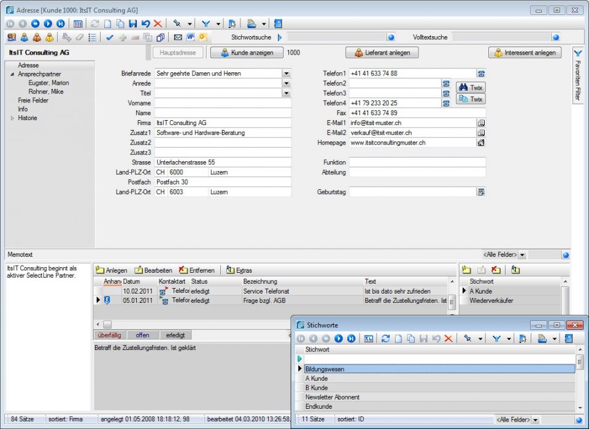The image size is (589, 429).
Task: Send an email using the envelope icon
Action: (178, 37)
